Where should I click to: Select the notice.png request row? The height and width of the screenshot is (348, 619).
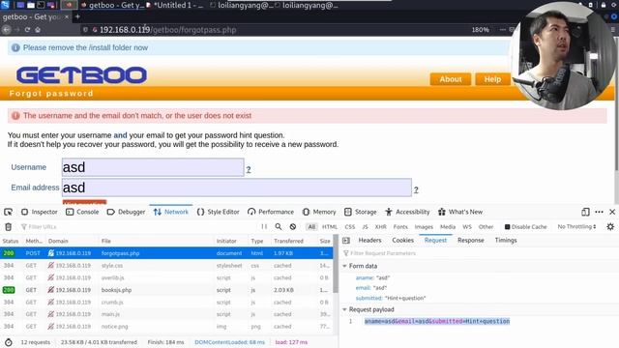166,327
